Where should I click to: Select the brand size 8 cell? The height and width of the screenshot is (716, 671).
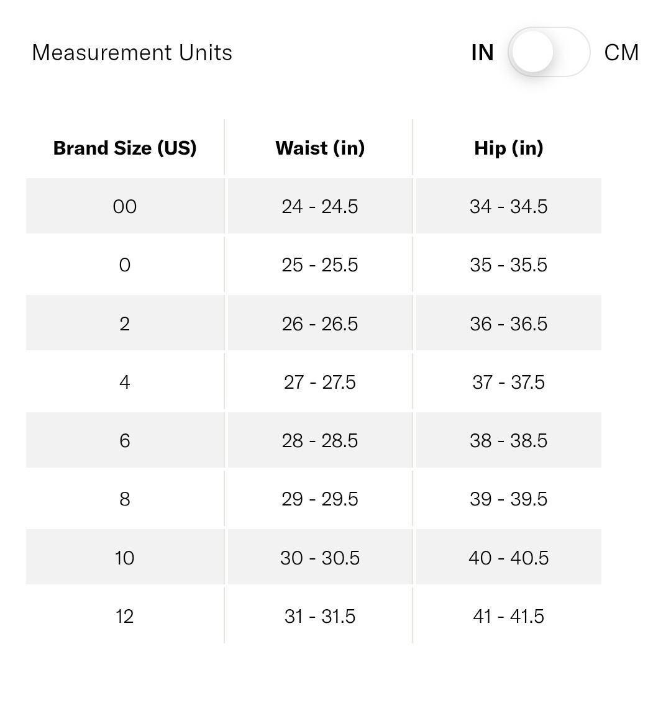[125, 498]
